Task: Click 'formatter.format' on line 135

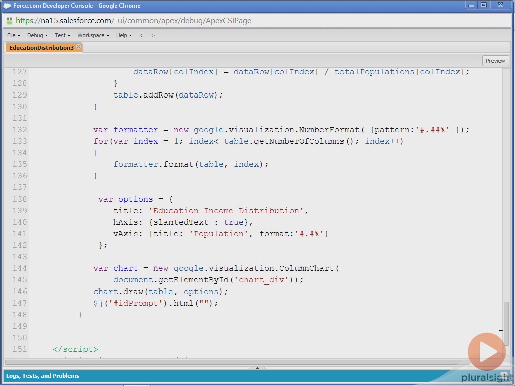Action: [x=153, y=164]
